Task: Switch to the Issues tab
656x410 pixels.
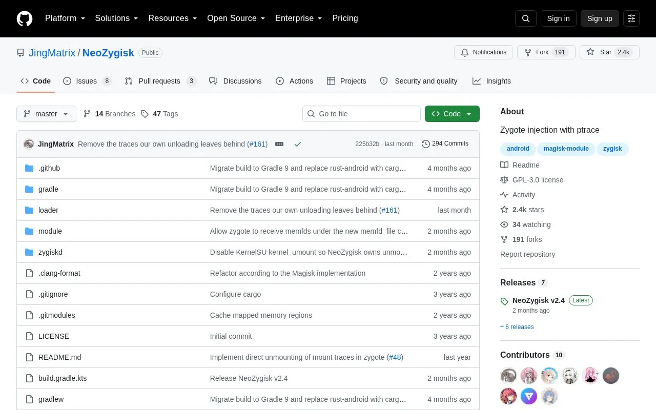Action: 87,81
